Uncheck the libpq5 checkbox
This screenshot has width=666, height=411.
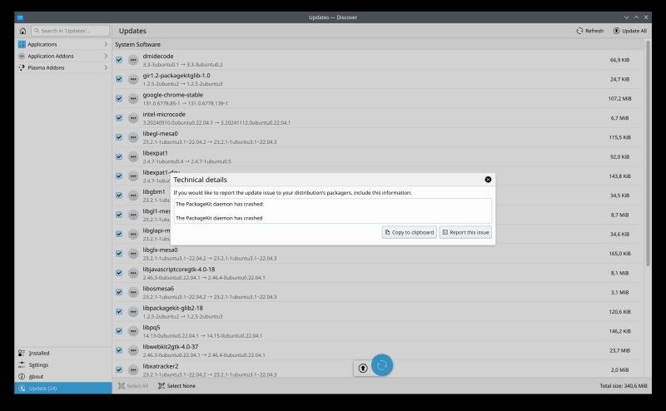pos(119,331)
